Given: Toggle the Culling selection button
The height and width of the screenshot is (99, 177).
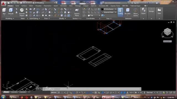Looking at the screenshot, I should point(120,12).
